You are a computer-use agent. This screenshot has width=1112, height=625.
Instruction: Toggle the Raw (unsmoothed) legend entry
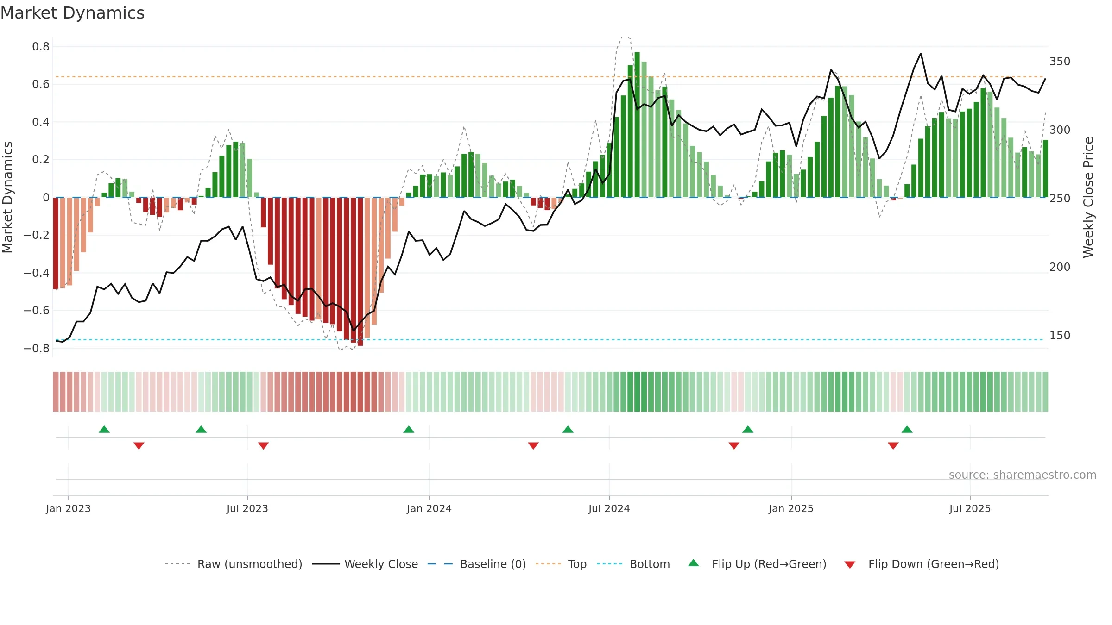point(234,564)
